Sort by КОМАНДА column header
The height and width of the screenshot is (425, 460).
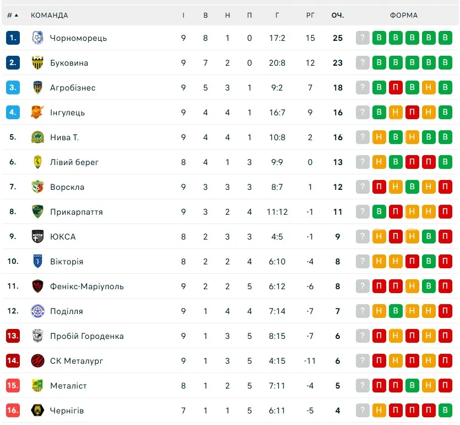[50, 15]
